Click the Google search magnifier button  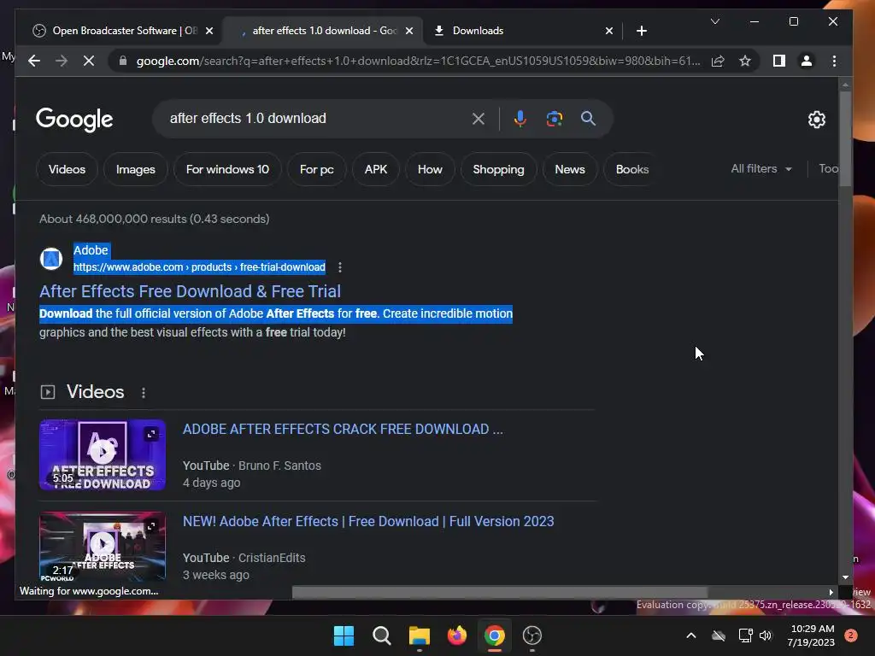click(588, 118)
